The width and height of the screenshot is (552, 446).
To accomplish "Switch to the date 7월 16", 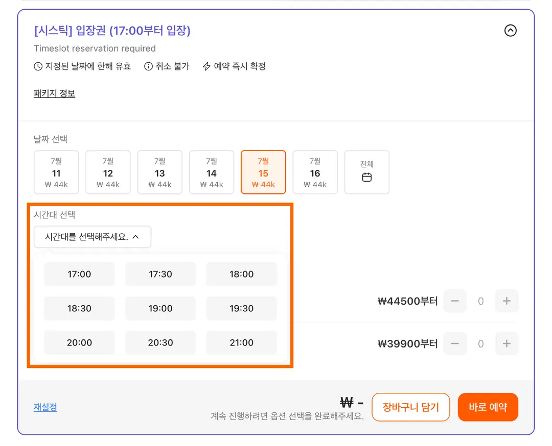I will coord(315,172).
